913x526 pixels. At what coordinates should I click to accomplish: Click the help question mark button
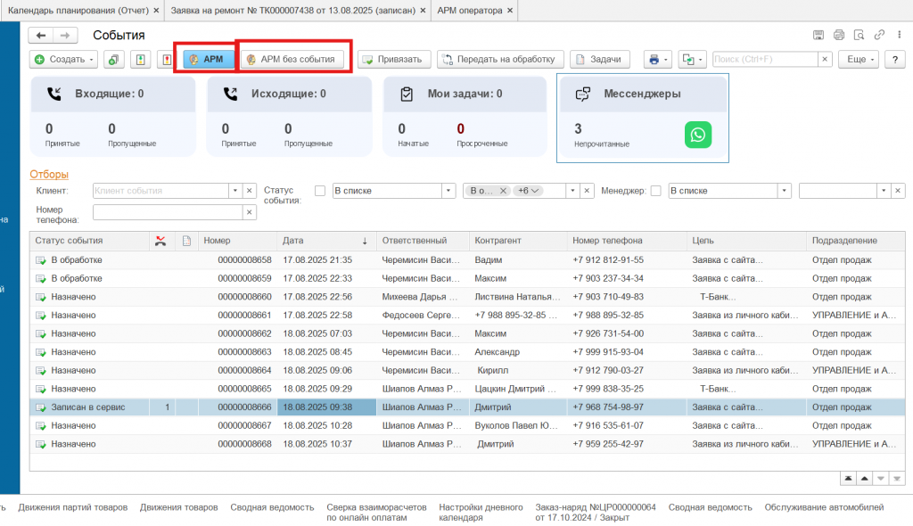895,60
